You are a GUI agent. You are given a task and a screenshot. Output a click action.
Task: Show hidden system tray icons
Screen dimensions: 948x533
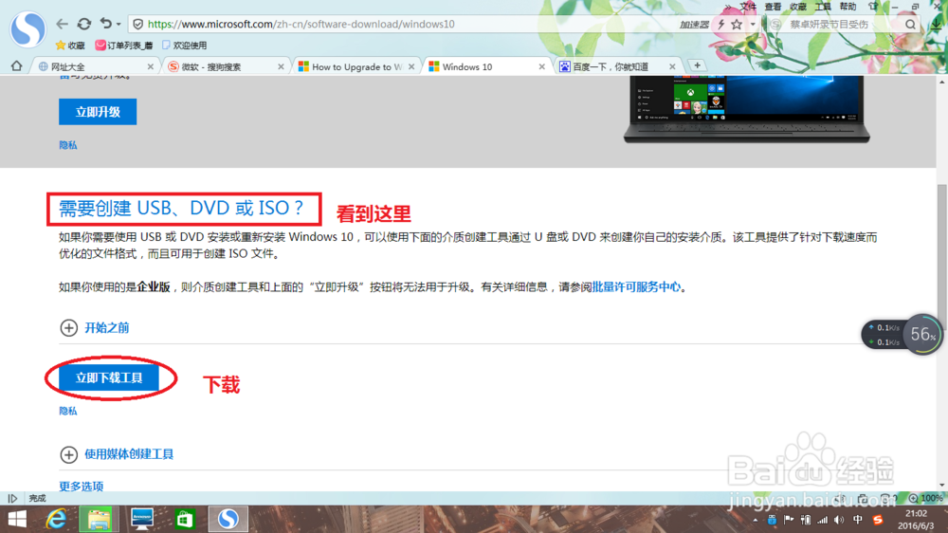pos(756,521)
